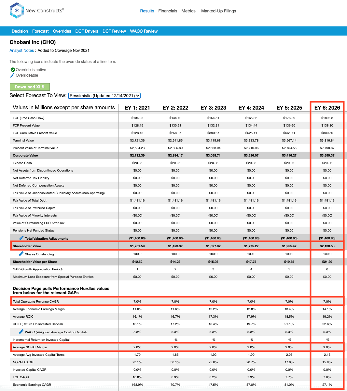Click the GAP (Growth Appreciation Period) label

coord(37,269)
